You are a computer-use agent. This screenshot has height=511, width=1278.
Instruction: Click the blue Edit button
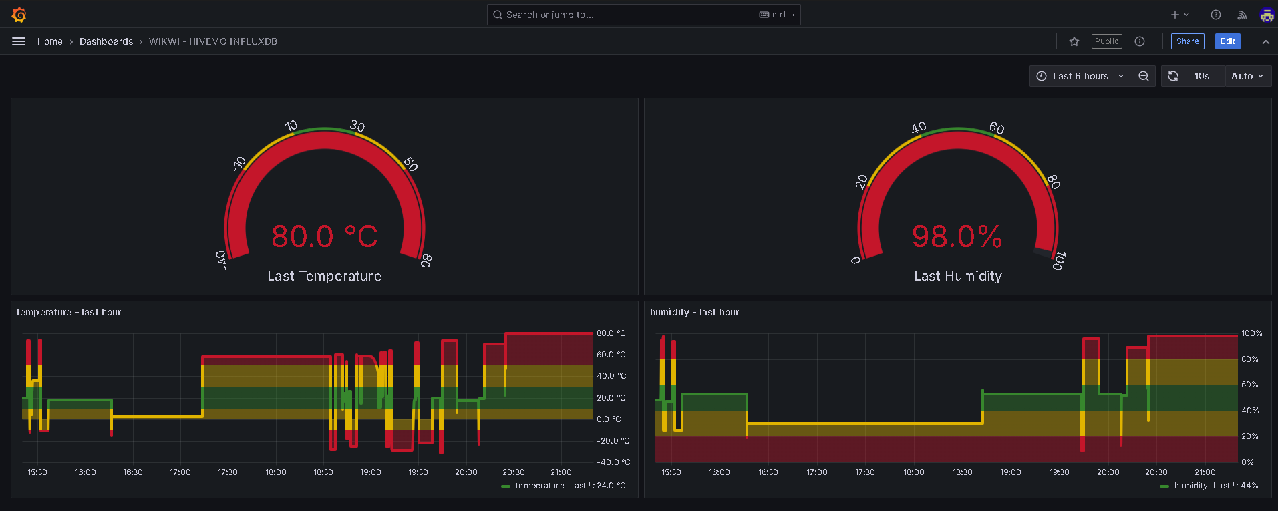coord(1228,41)
